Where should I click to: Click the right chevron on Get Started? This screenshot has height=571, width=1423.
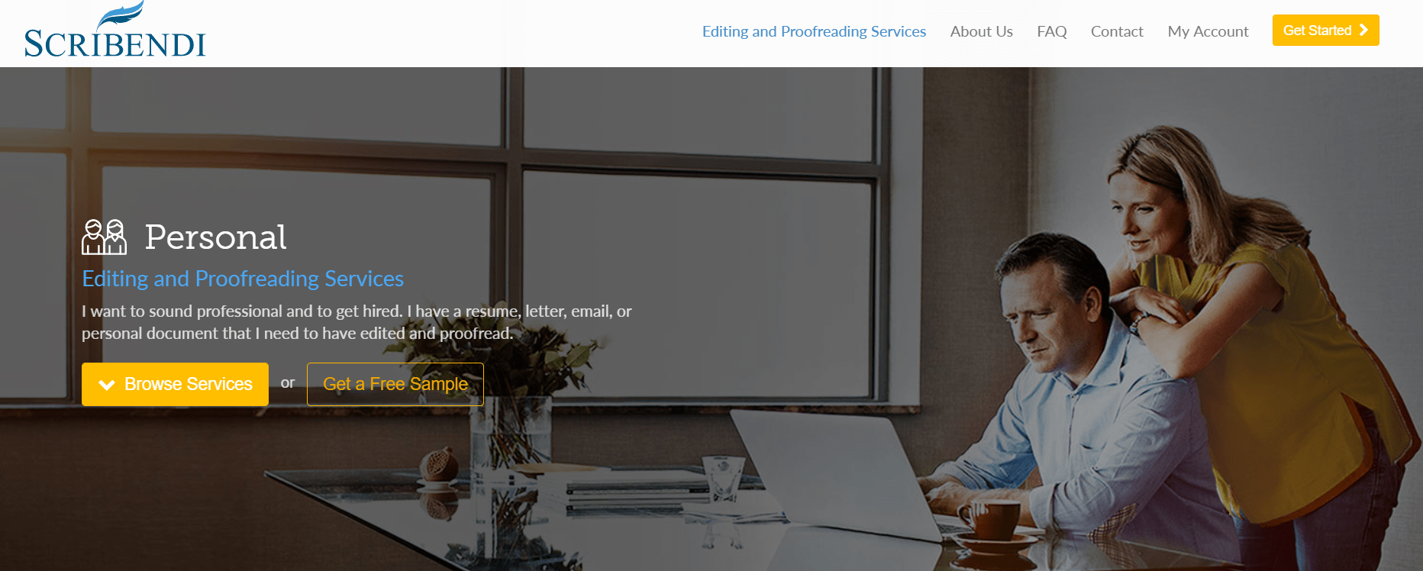(1363, 30)
